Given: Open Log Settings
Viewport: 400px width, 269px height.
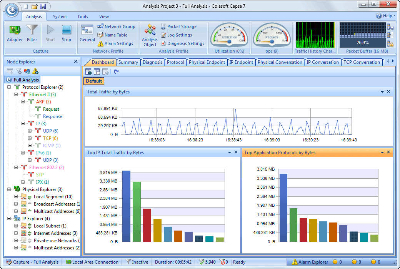Looking at the screenshot, I should [176, 35].
